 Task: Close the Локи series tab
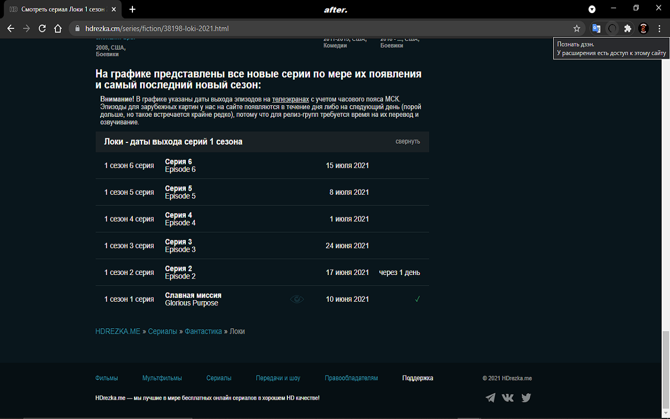(115, 9)
